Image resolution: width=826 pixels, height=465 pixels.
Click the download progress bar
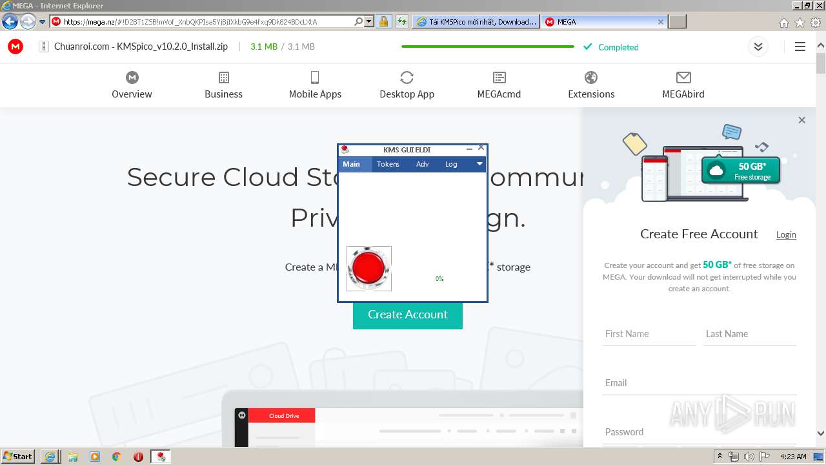click(x=488, y=46)
